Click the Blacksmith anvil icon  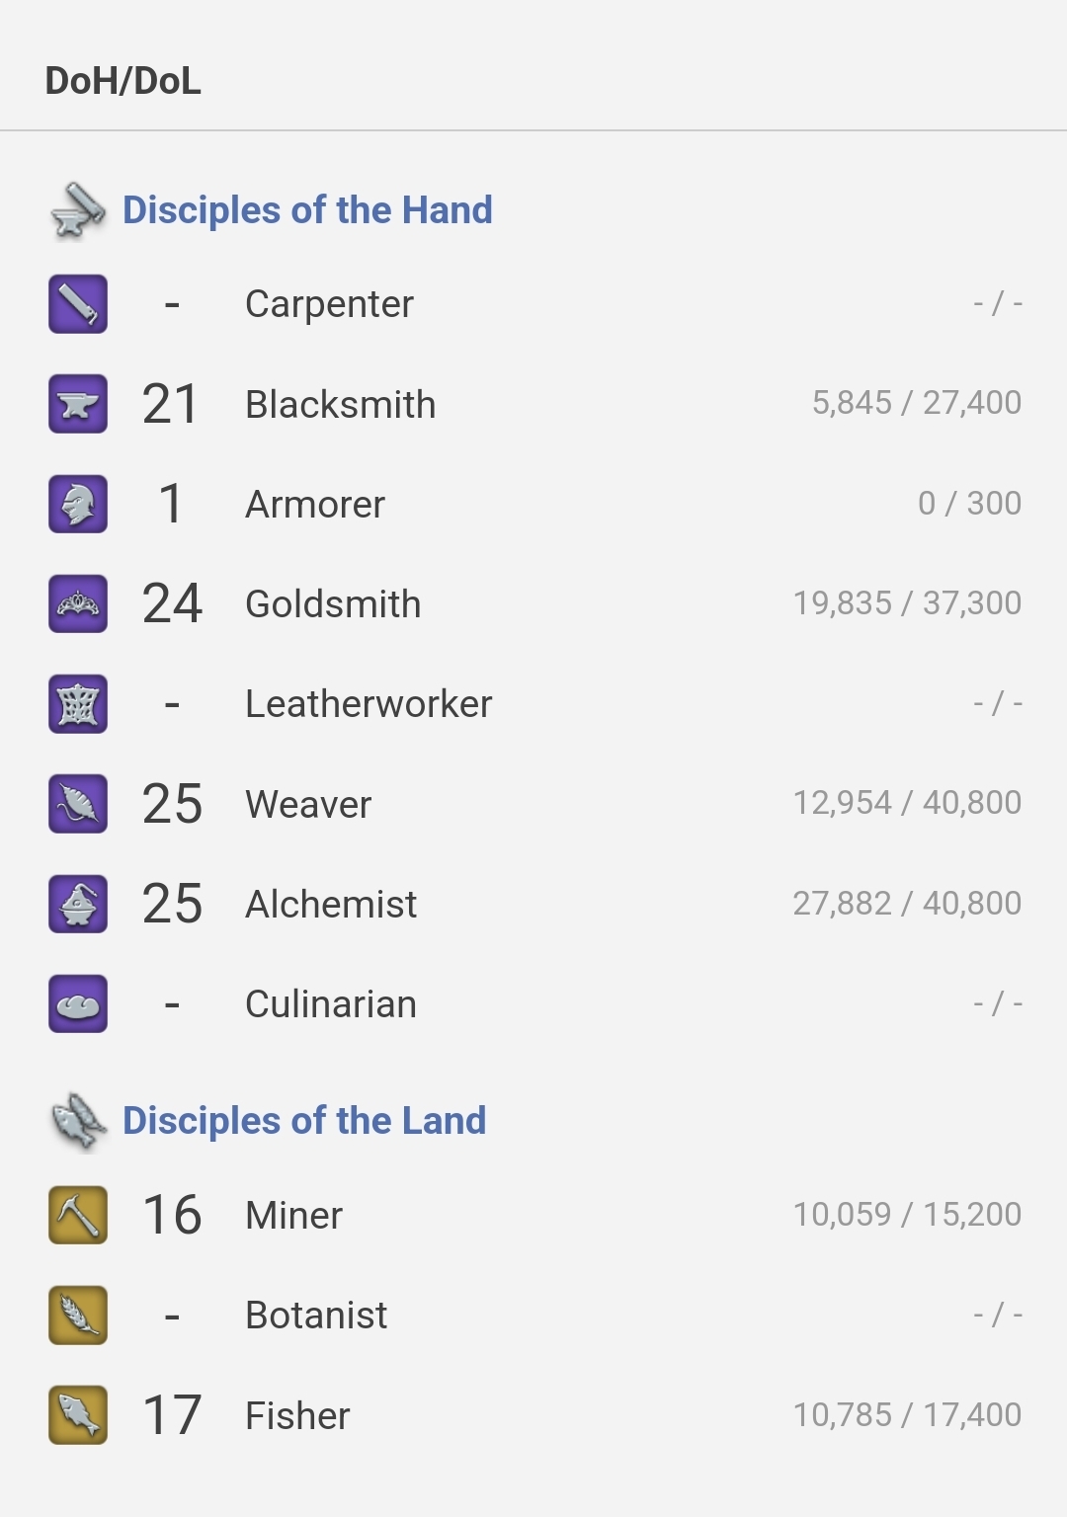coord(78,404)
